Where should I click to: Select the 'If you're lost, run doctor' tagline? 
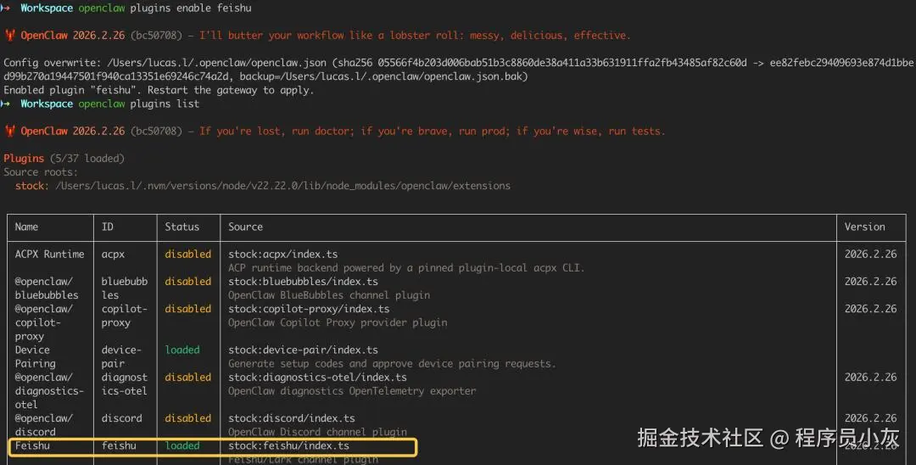(433, 132)
